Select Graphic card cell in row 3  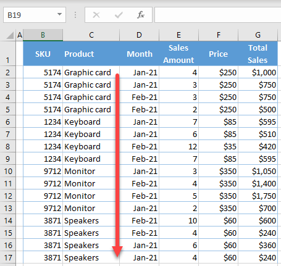tap(91, 85)
